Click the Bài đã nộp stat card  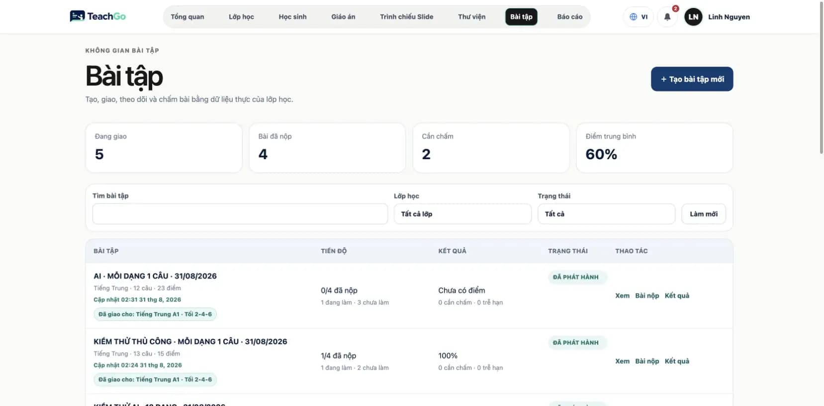click(x=327, y=148)
